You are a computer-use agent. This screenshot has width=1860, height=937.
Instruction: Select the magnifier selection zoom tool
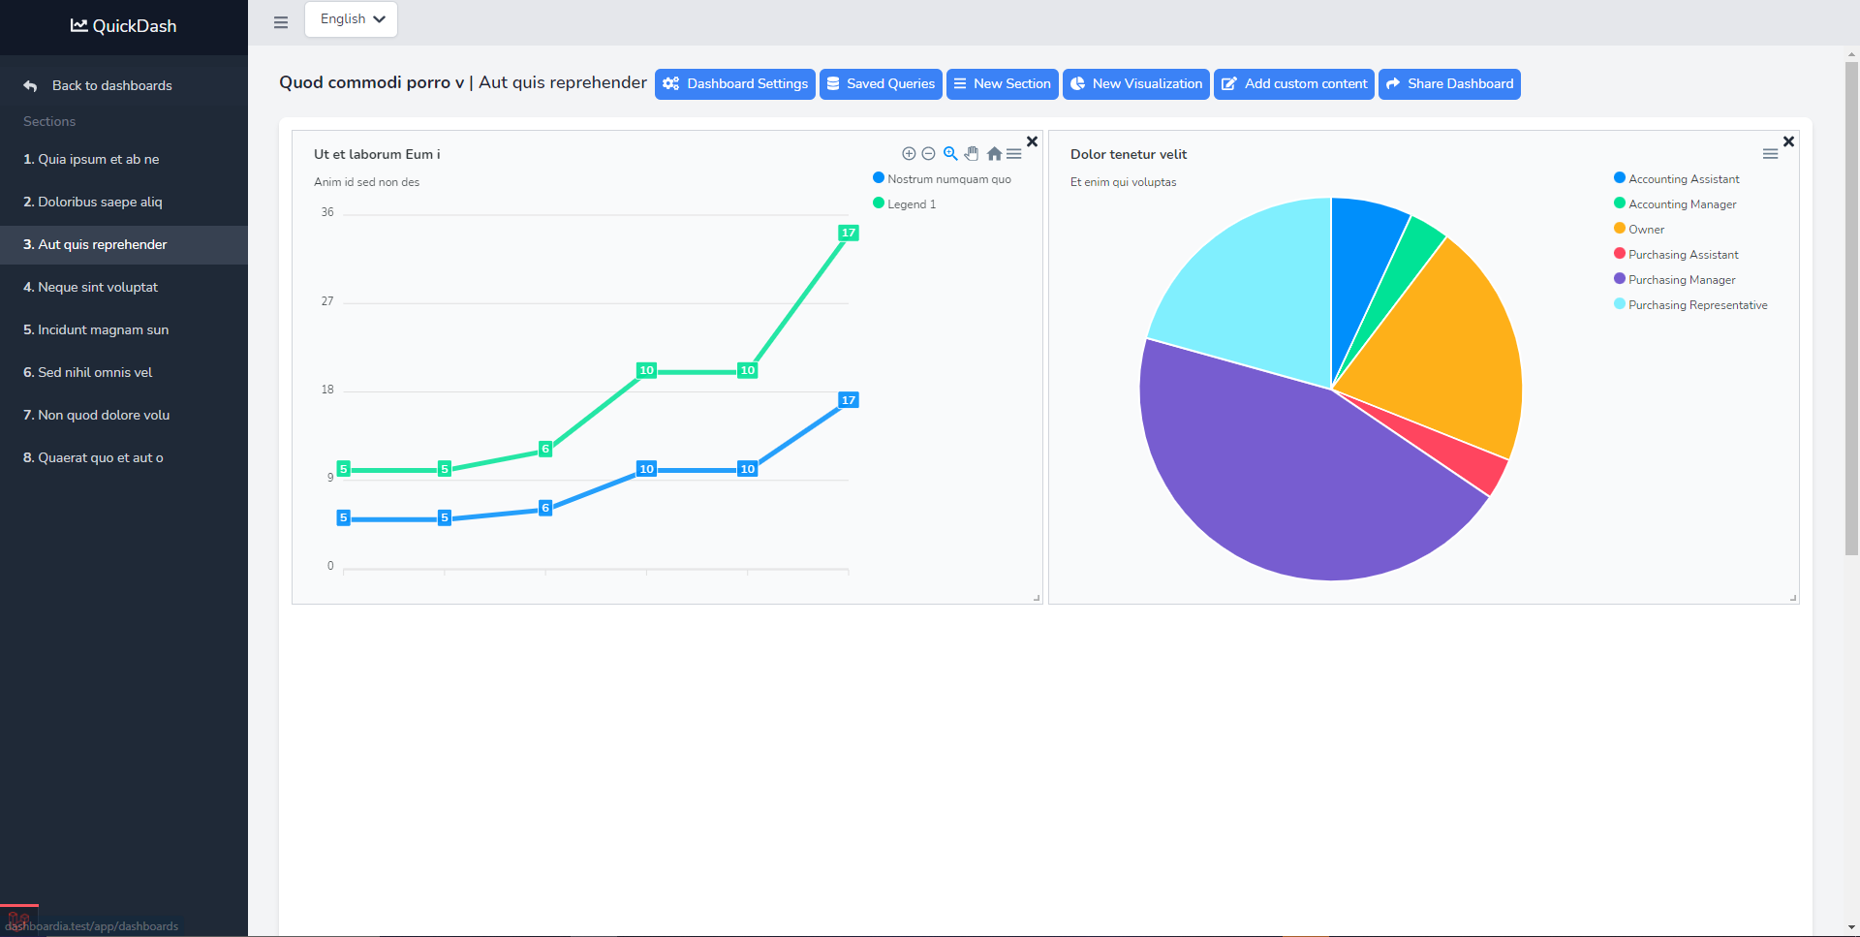[x=950, y=154]
